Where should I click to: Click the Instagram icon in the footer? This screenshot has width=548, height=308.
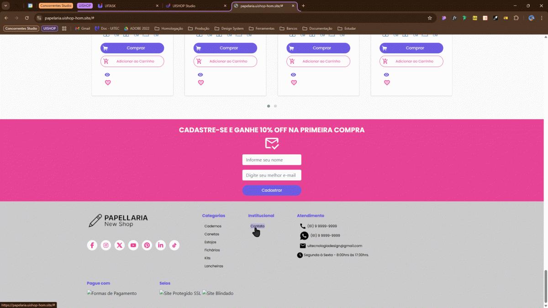pyautogui.click(x=106, y=245)
